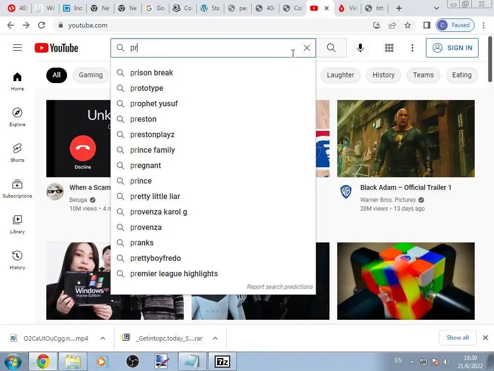This screenshot has width=494, height=371.
Task: Go forward with the browser forward arrow
Action: [26, 25]
